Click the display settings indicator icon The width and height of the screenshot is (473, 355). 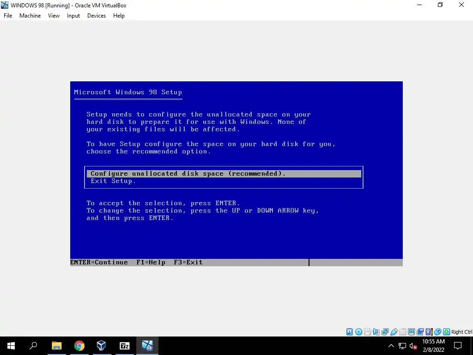pyautogui.click(x=411, y=332)
